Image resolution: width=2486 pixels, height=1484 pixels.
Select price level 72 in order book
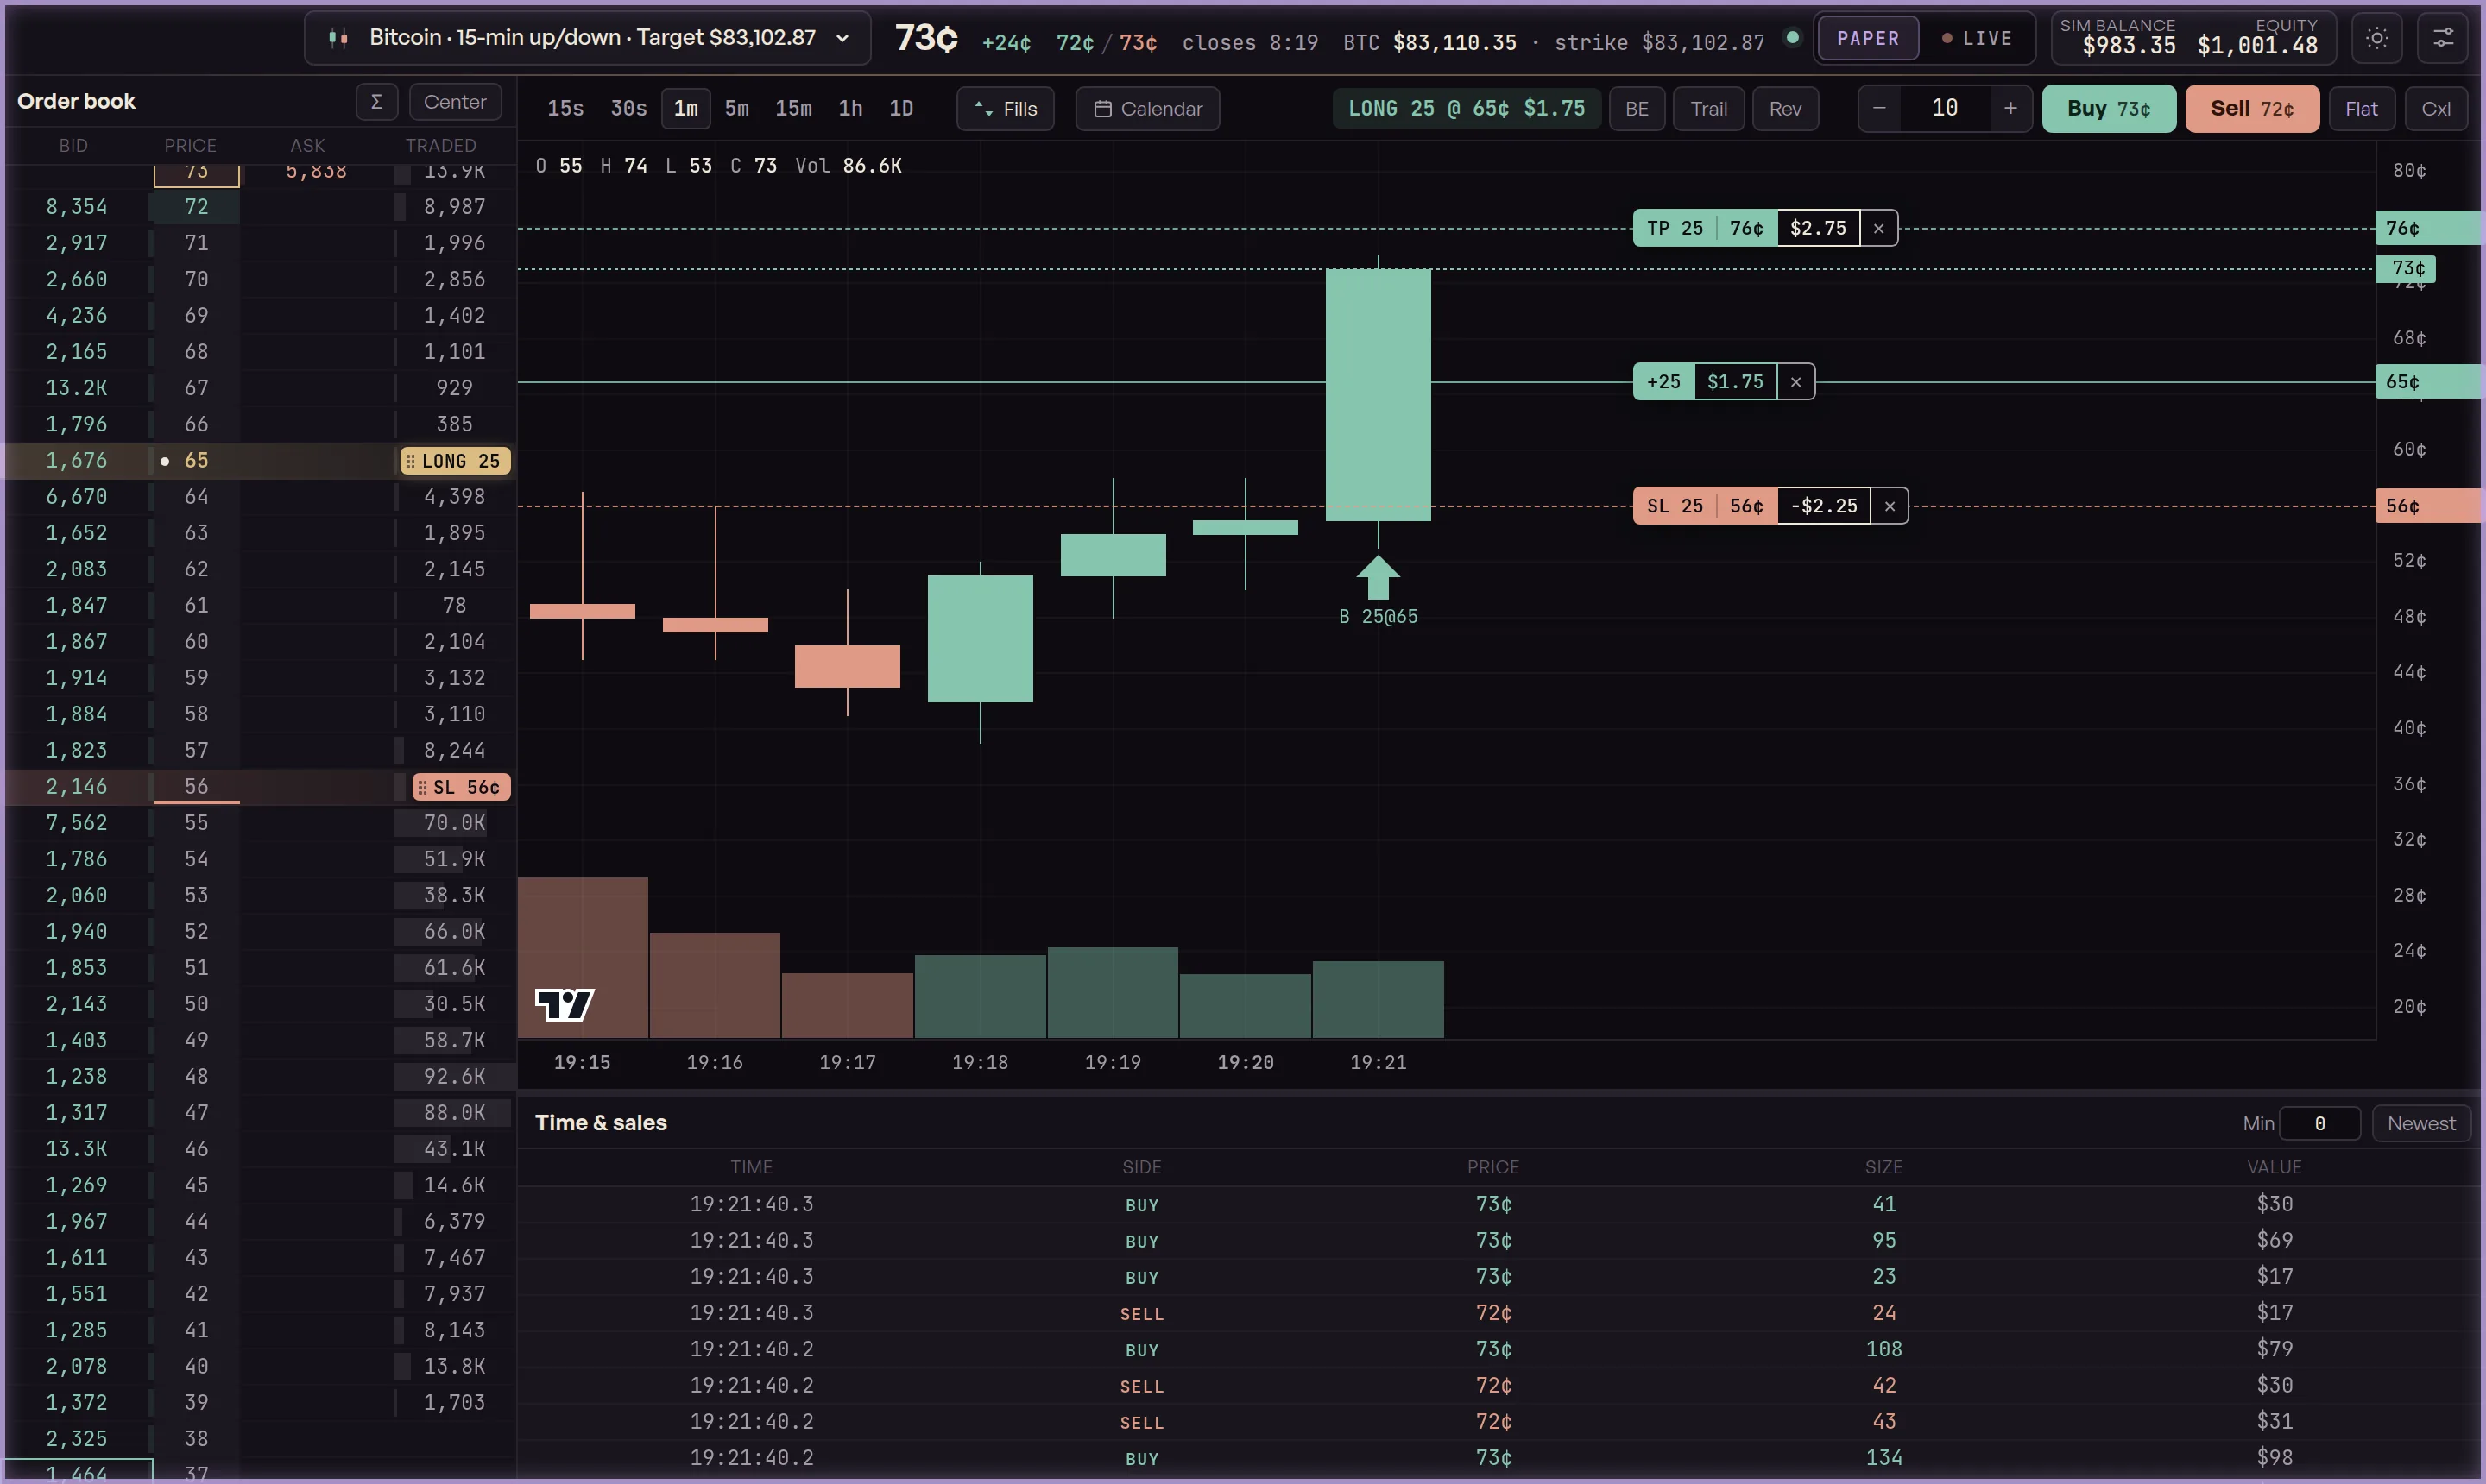click(x=196, y=207)
